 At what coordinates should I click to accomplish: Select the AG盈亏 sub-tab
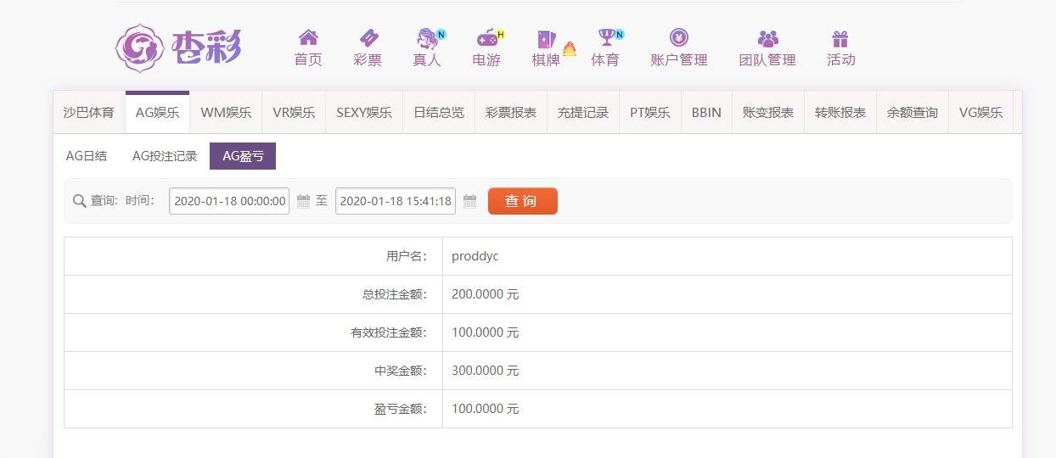pyautogui.click(x=243, y=156)
